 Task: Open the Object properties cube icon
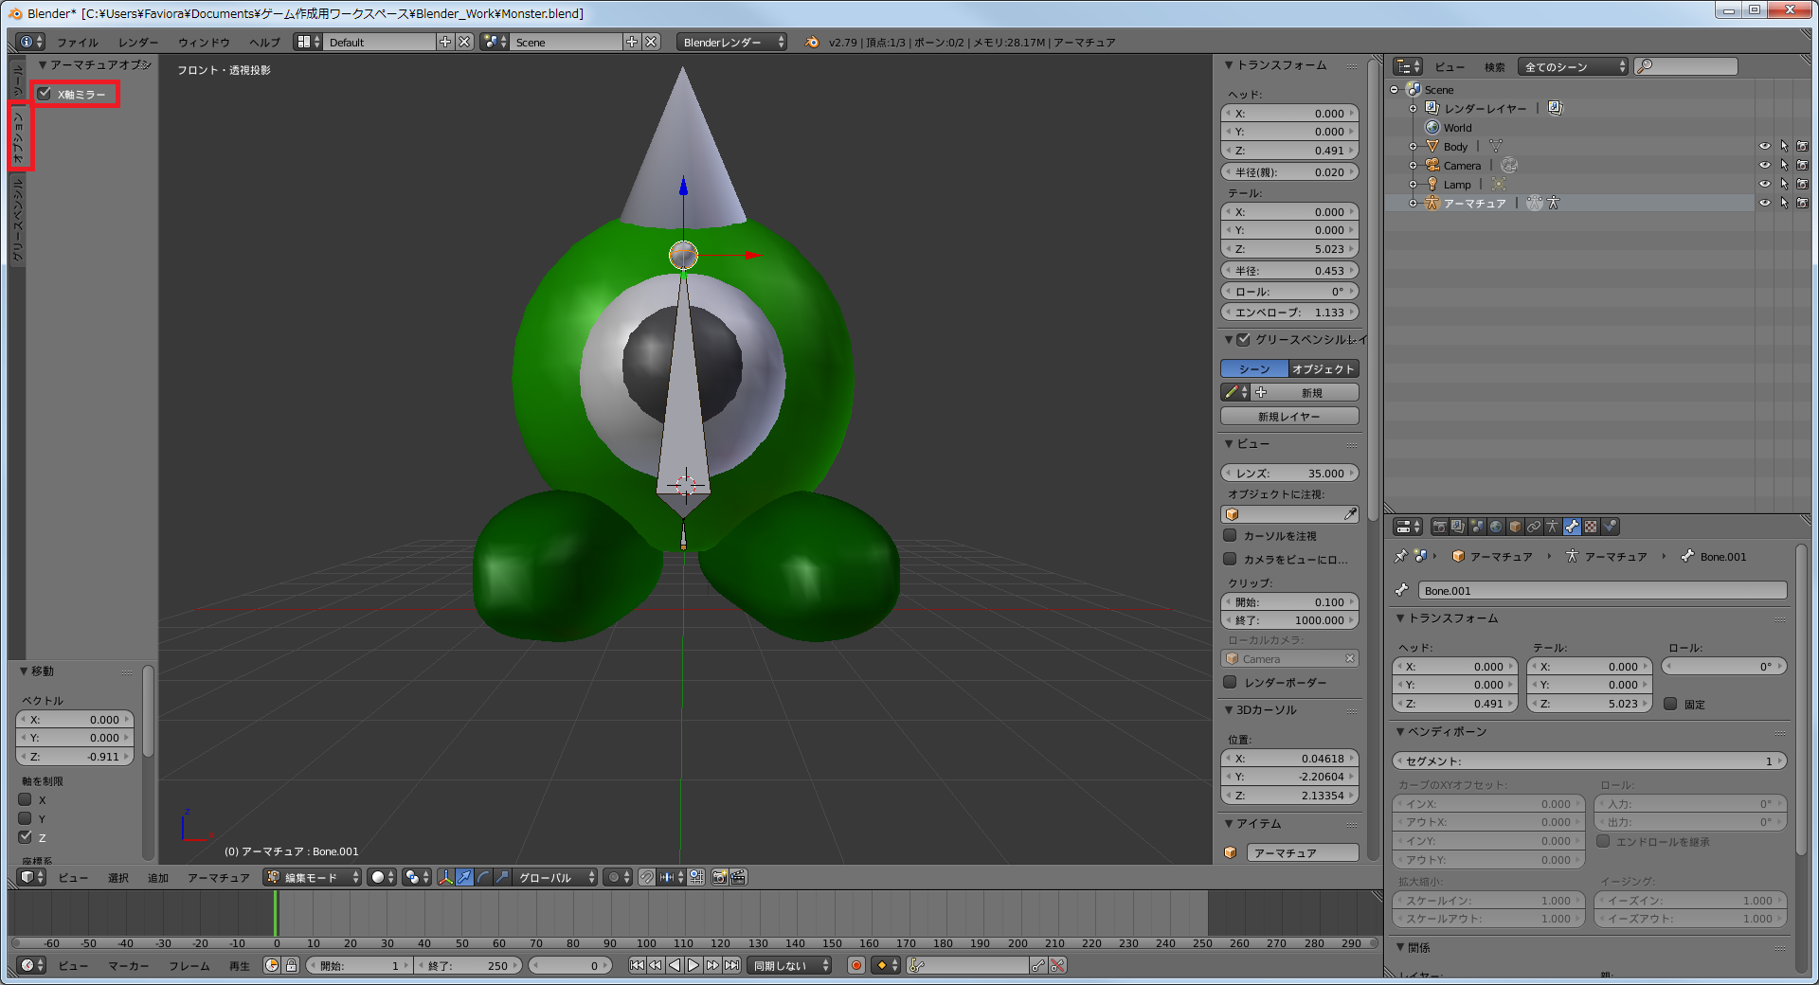click(x=1515, y=527)
